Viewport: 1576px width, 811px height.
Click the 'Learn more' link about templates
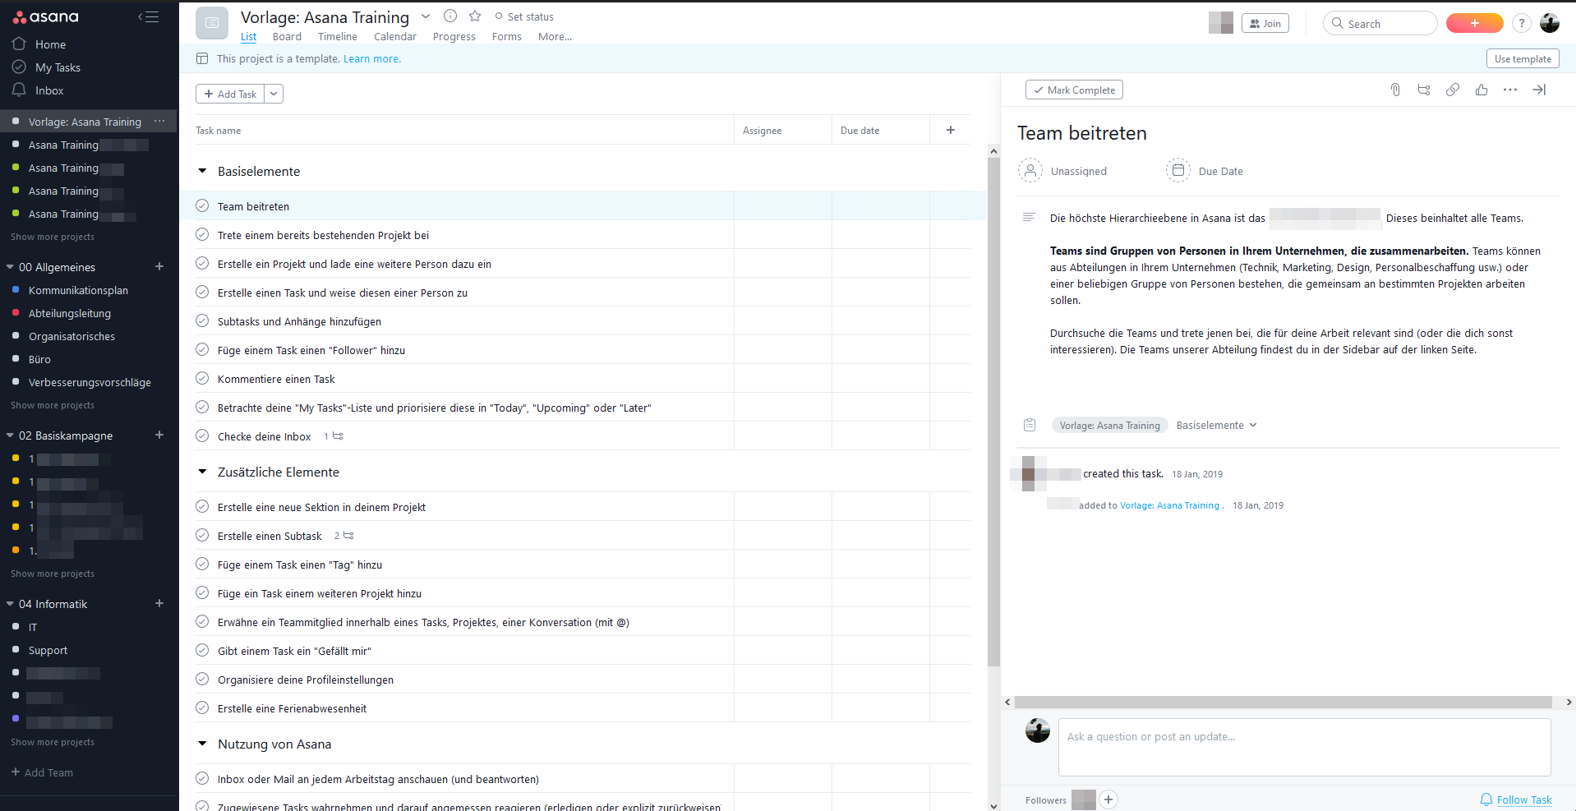(371, 58)
